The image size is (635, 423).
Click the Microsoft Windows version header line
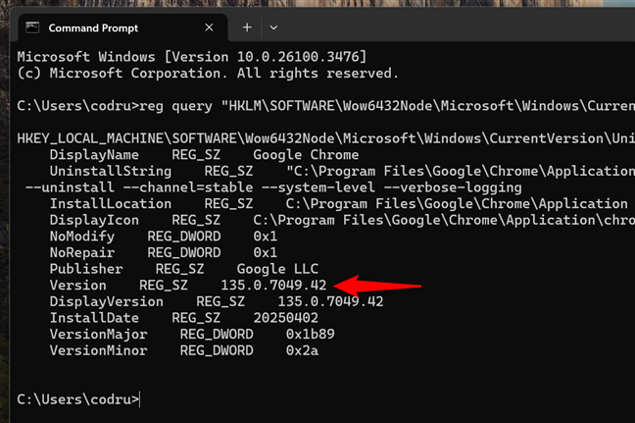(x=191, y=57)
